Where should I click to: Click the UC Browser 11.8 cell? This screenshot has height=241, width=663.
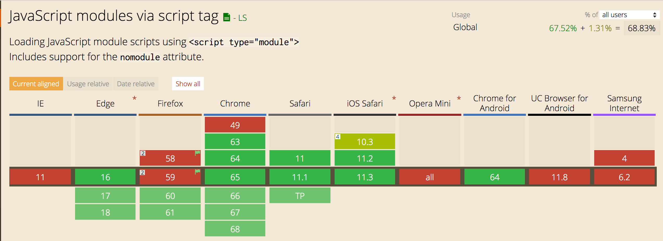point(559,177)
